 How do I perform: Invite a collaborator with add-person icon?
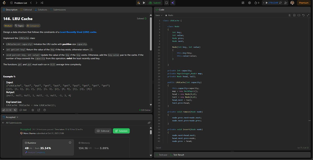[x=286, y=3]
